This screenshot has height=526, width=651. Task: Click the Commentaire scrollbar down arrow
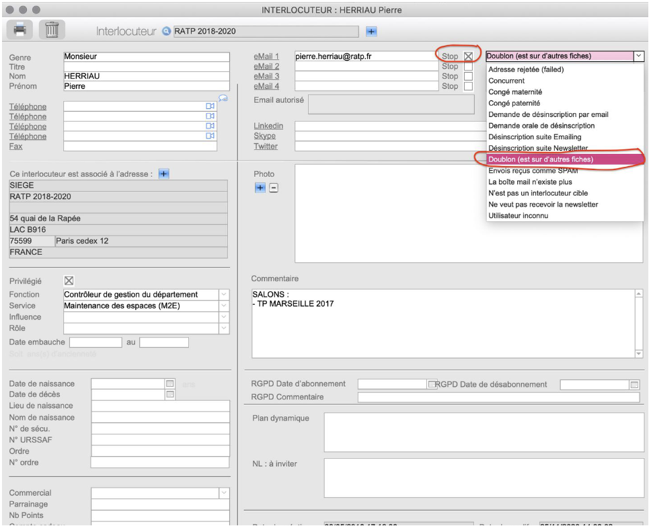coord(639,353)
